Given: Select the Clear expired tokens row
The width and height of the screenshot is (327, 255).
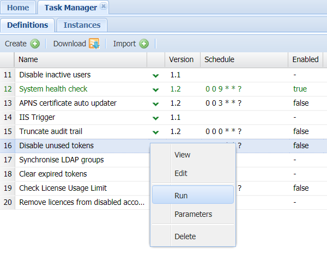Looking at the screenshot, I should (53, 174).
